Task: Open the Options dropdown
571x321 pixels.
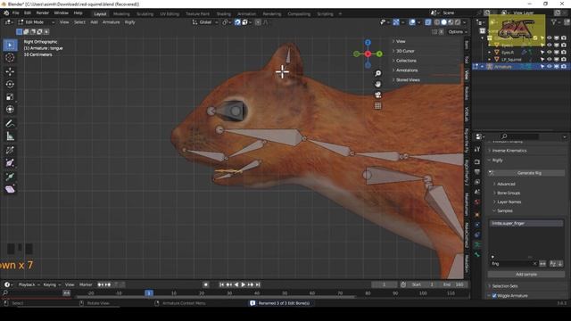Action: click(x=458, y=32)
